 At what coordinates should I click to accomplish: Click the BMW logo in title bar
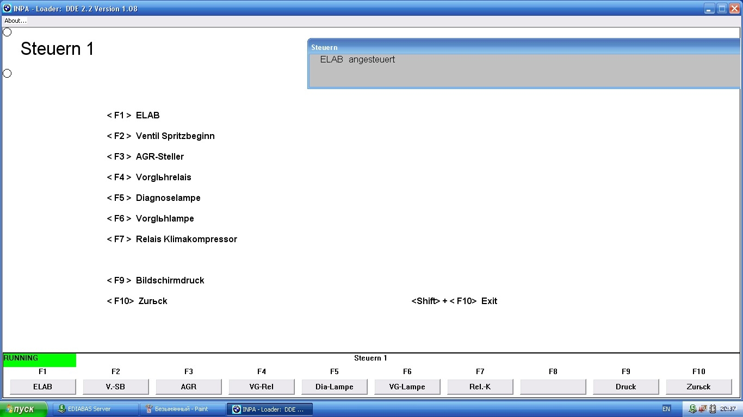click(7, 8)
